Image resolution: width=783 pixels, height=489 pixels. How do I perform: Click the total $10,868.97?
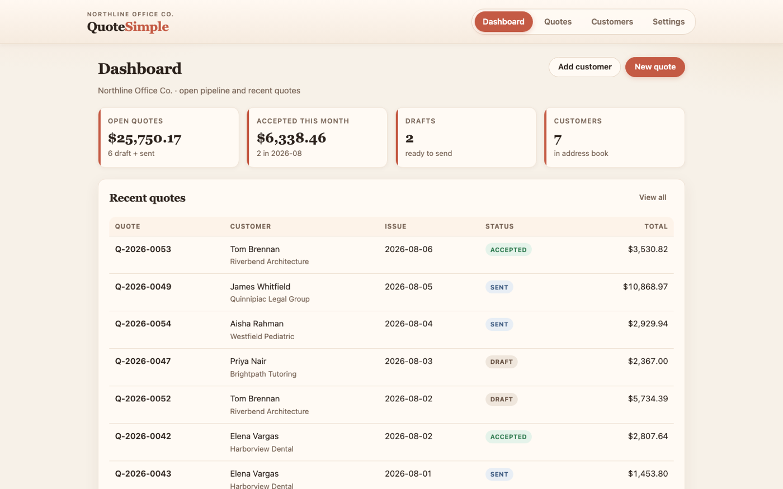coord(645,287)
